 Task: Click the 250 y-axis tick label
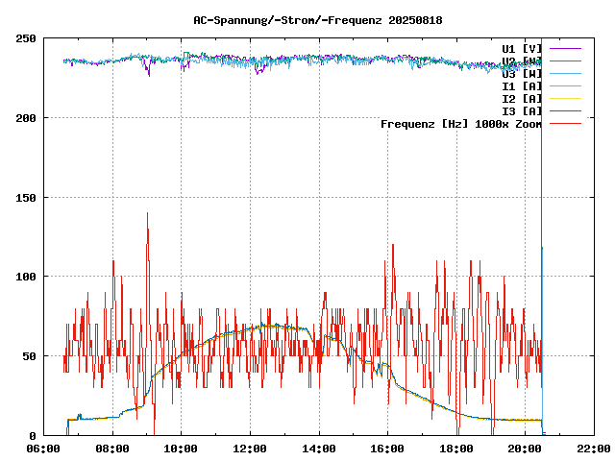click(x=26, y=38)
